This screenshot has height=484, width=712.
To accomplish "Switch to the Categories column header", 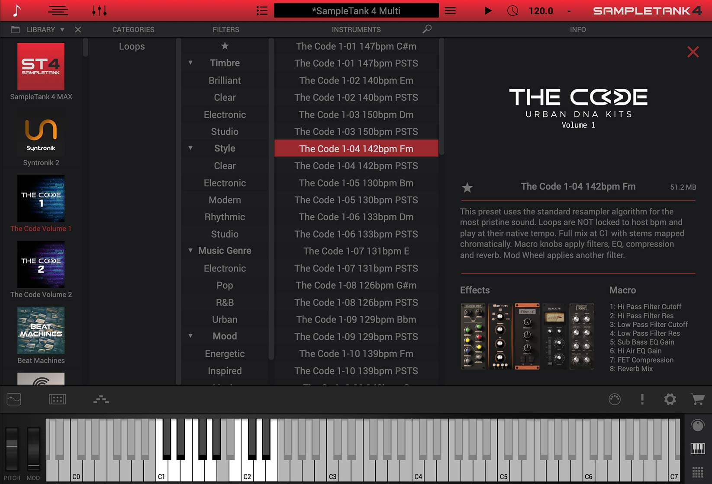I will click(133, 29).
